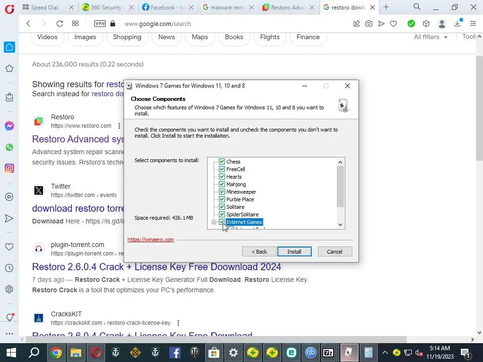This screenshot has width=483, height=362.
Task: Uncheck the Purble Place component
Action: pos(222,199)
